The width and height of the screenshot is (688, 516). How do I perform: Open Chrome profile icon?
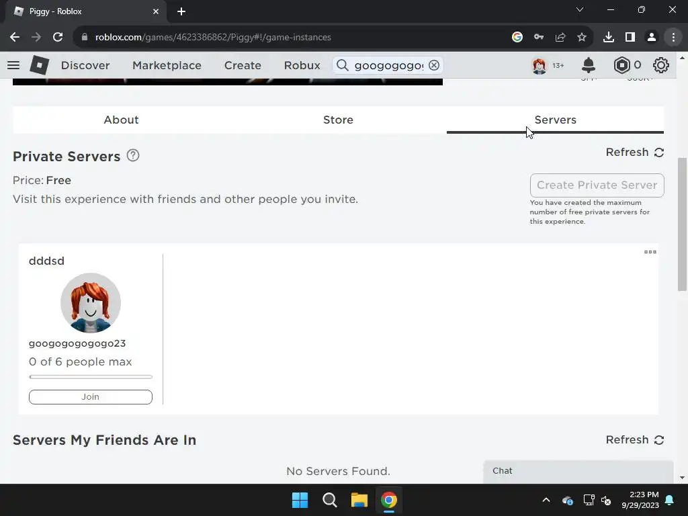coord(652,38)
